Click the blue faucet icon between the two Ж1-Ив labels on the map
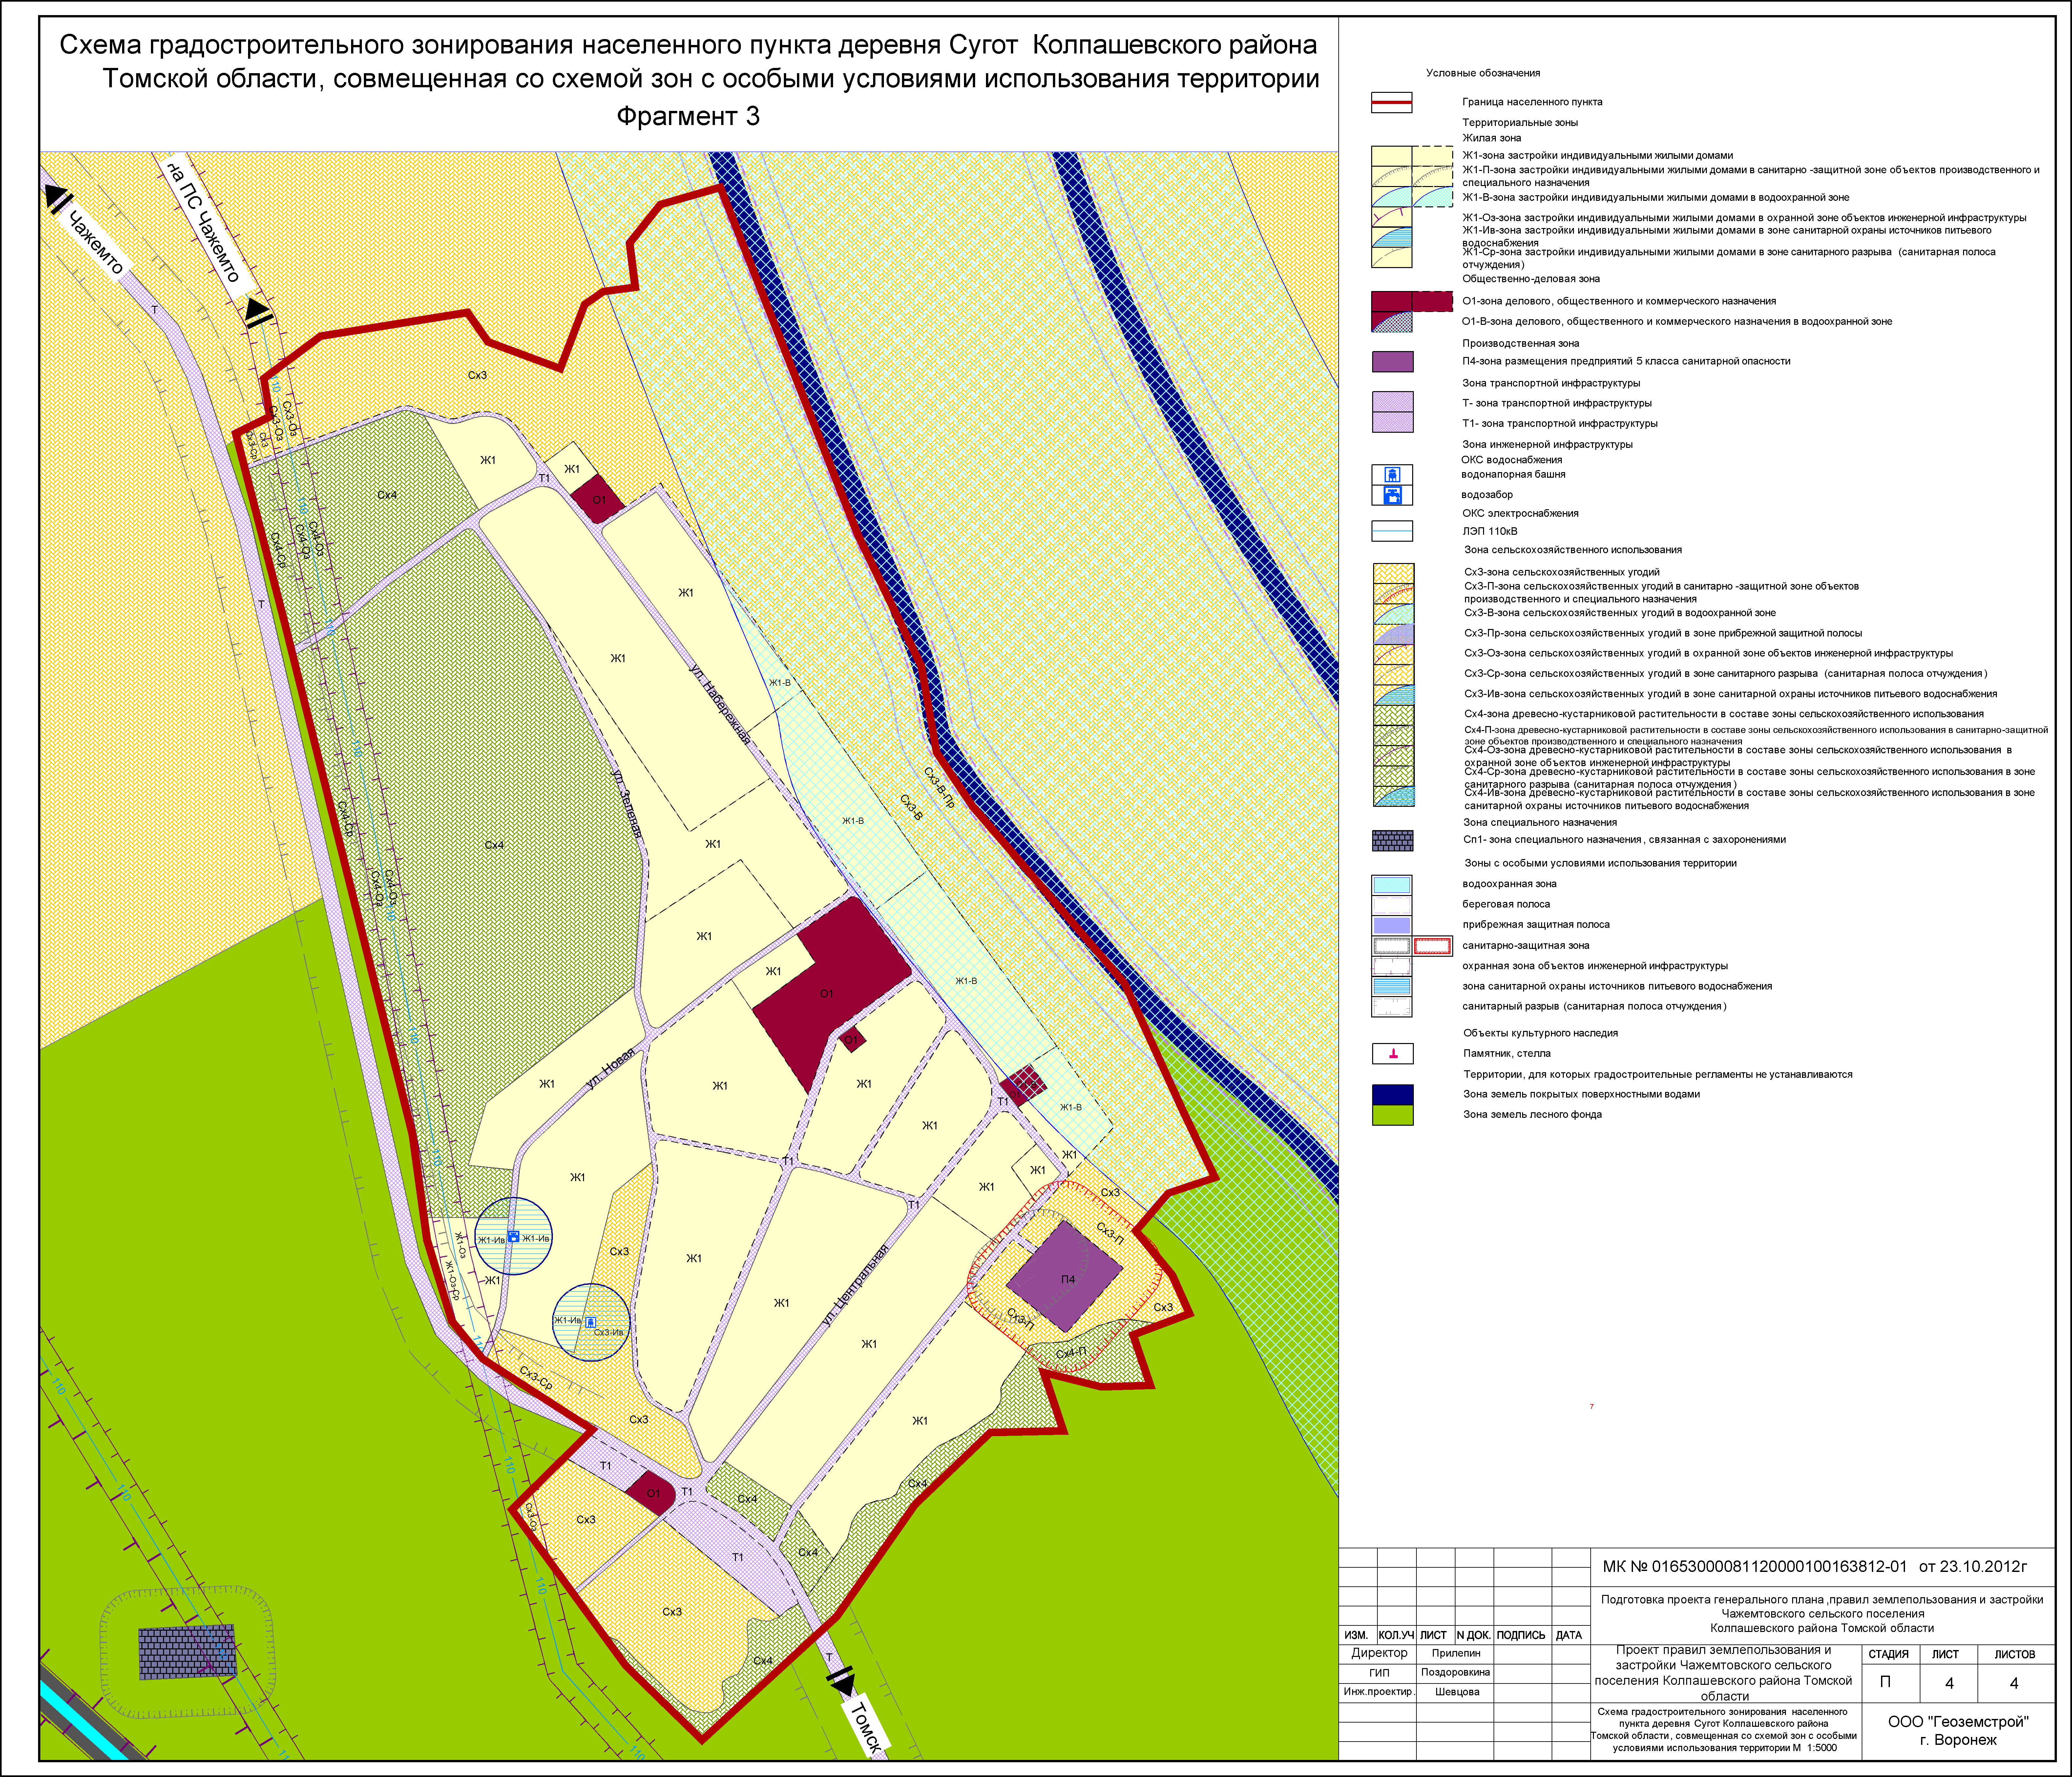Image resolution: width=2072 pixels, height=1777 pixels. pos(513,1237)
